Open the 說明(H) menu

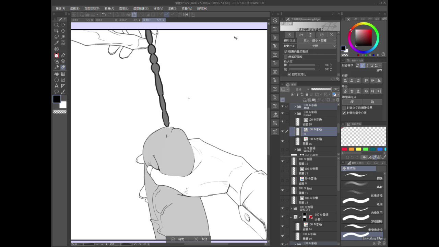pyautogui.click(x=202, y=9)
